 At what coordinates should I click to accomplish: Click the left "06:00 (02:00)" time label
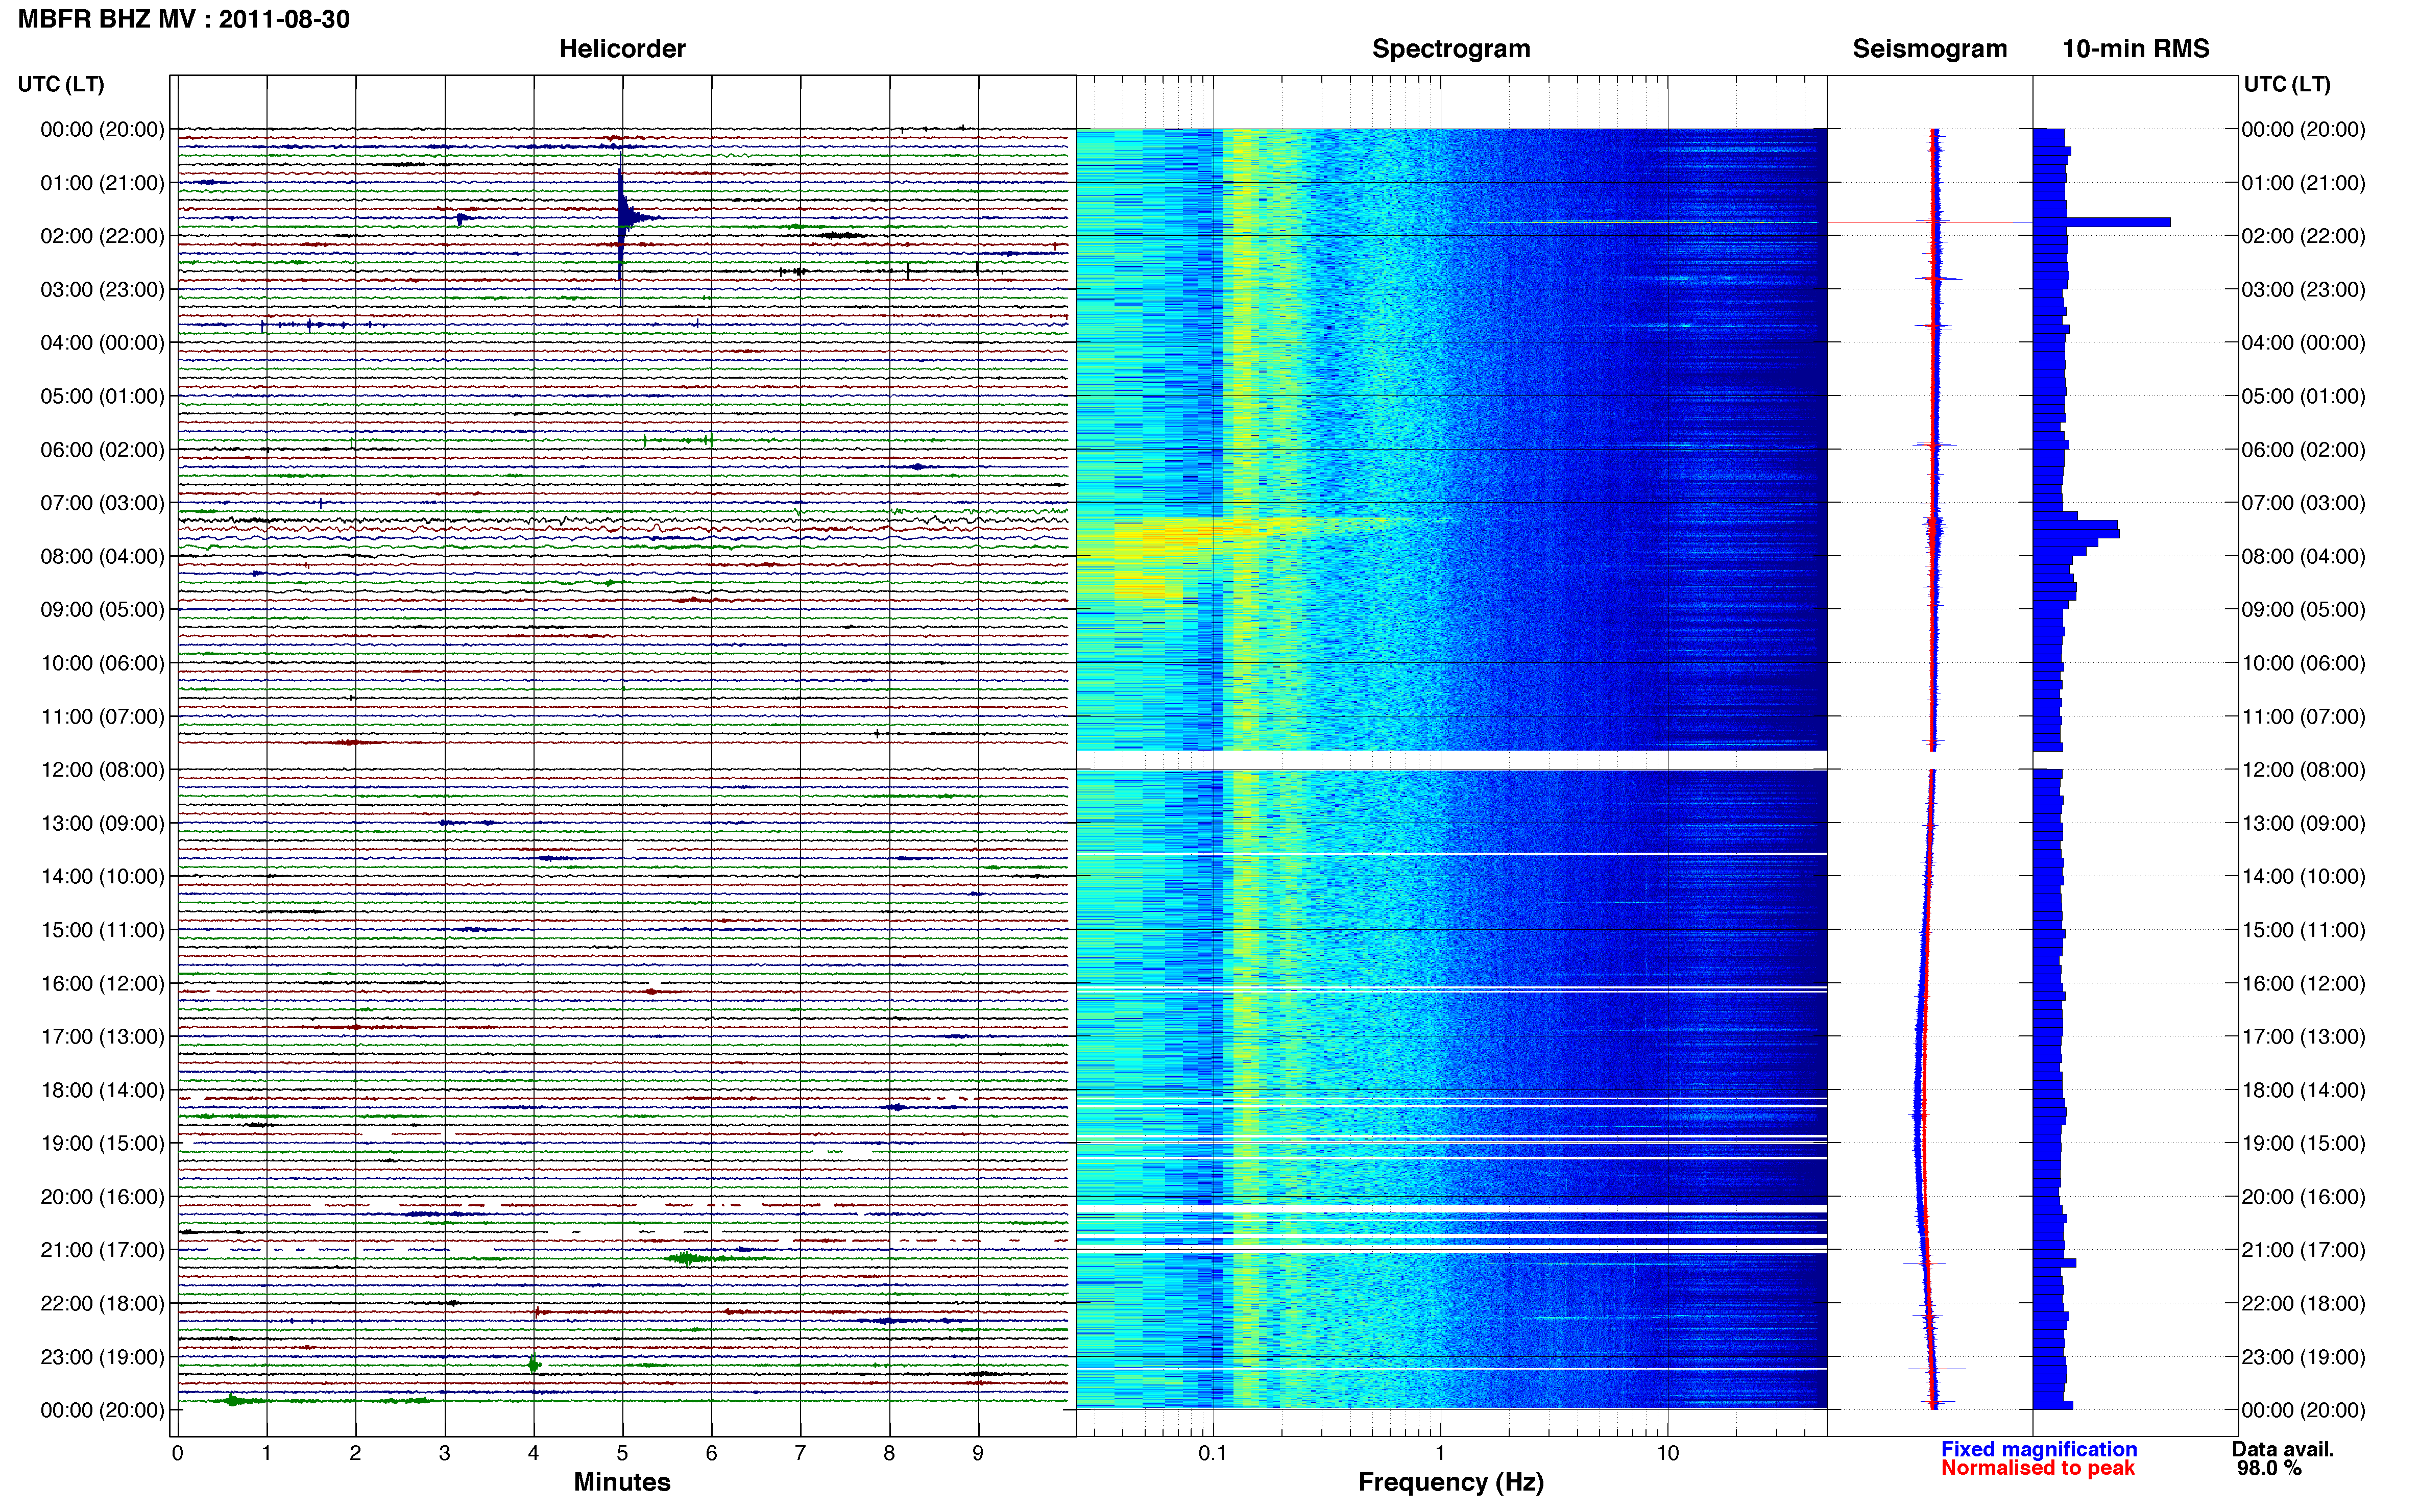102,450
